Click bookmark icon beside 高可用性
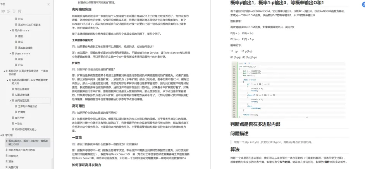Screen dimensions: 365x169 13,118
